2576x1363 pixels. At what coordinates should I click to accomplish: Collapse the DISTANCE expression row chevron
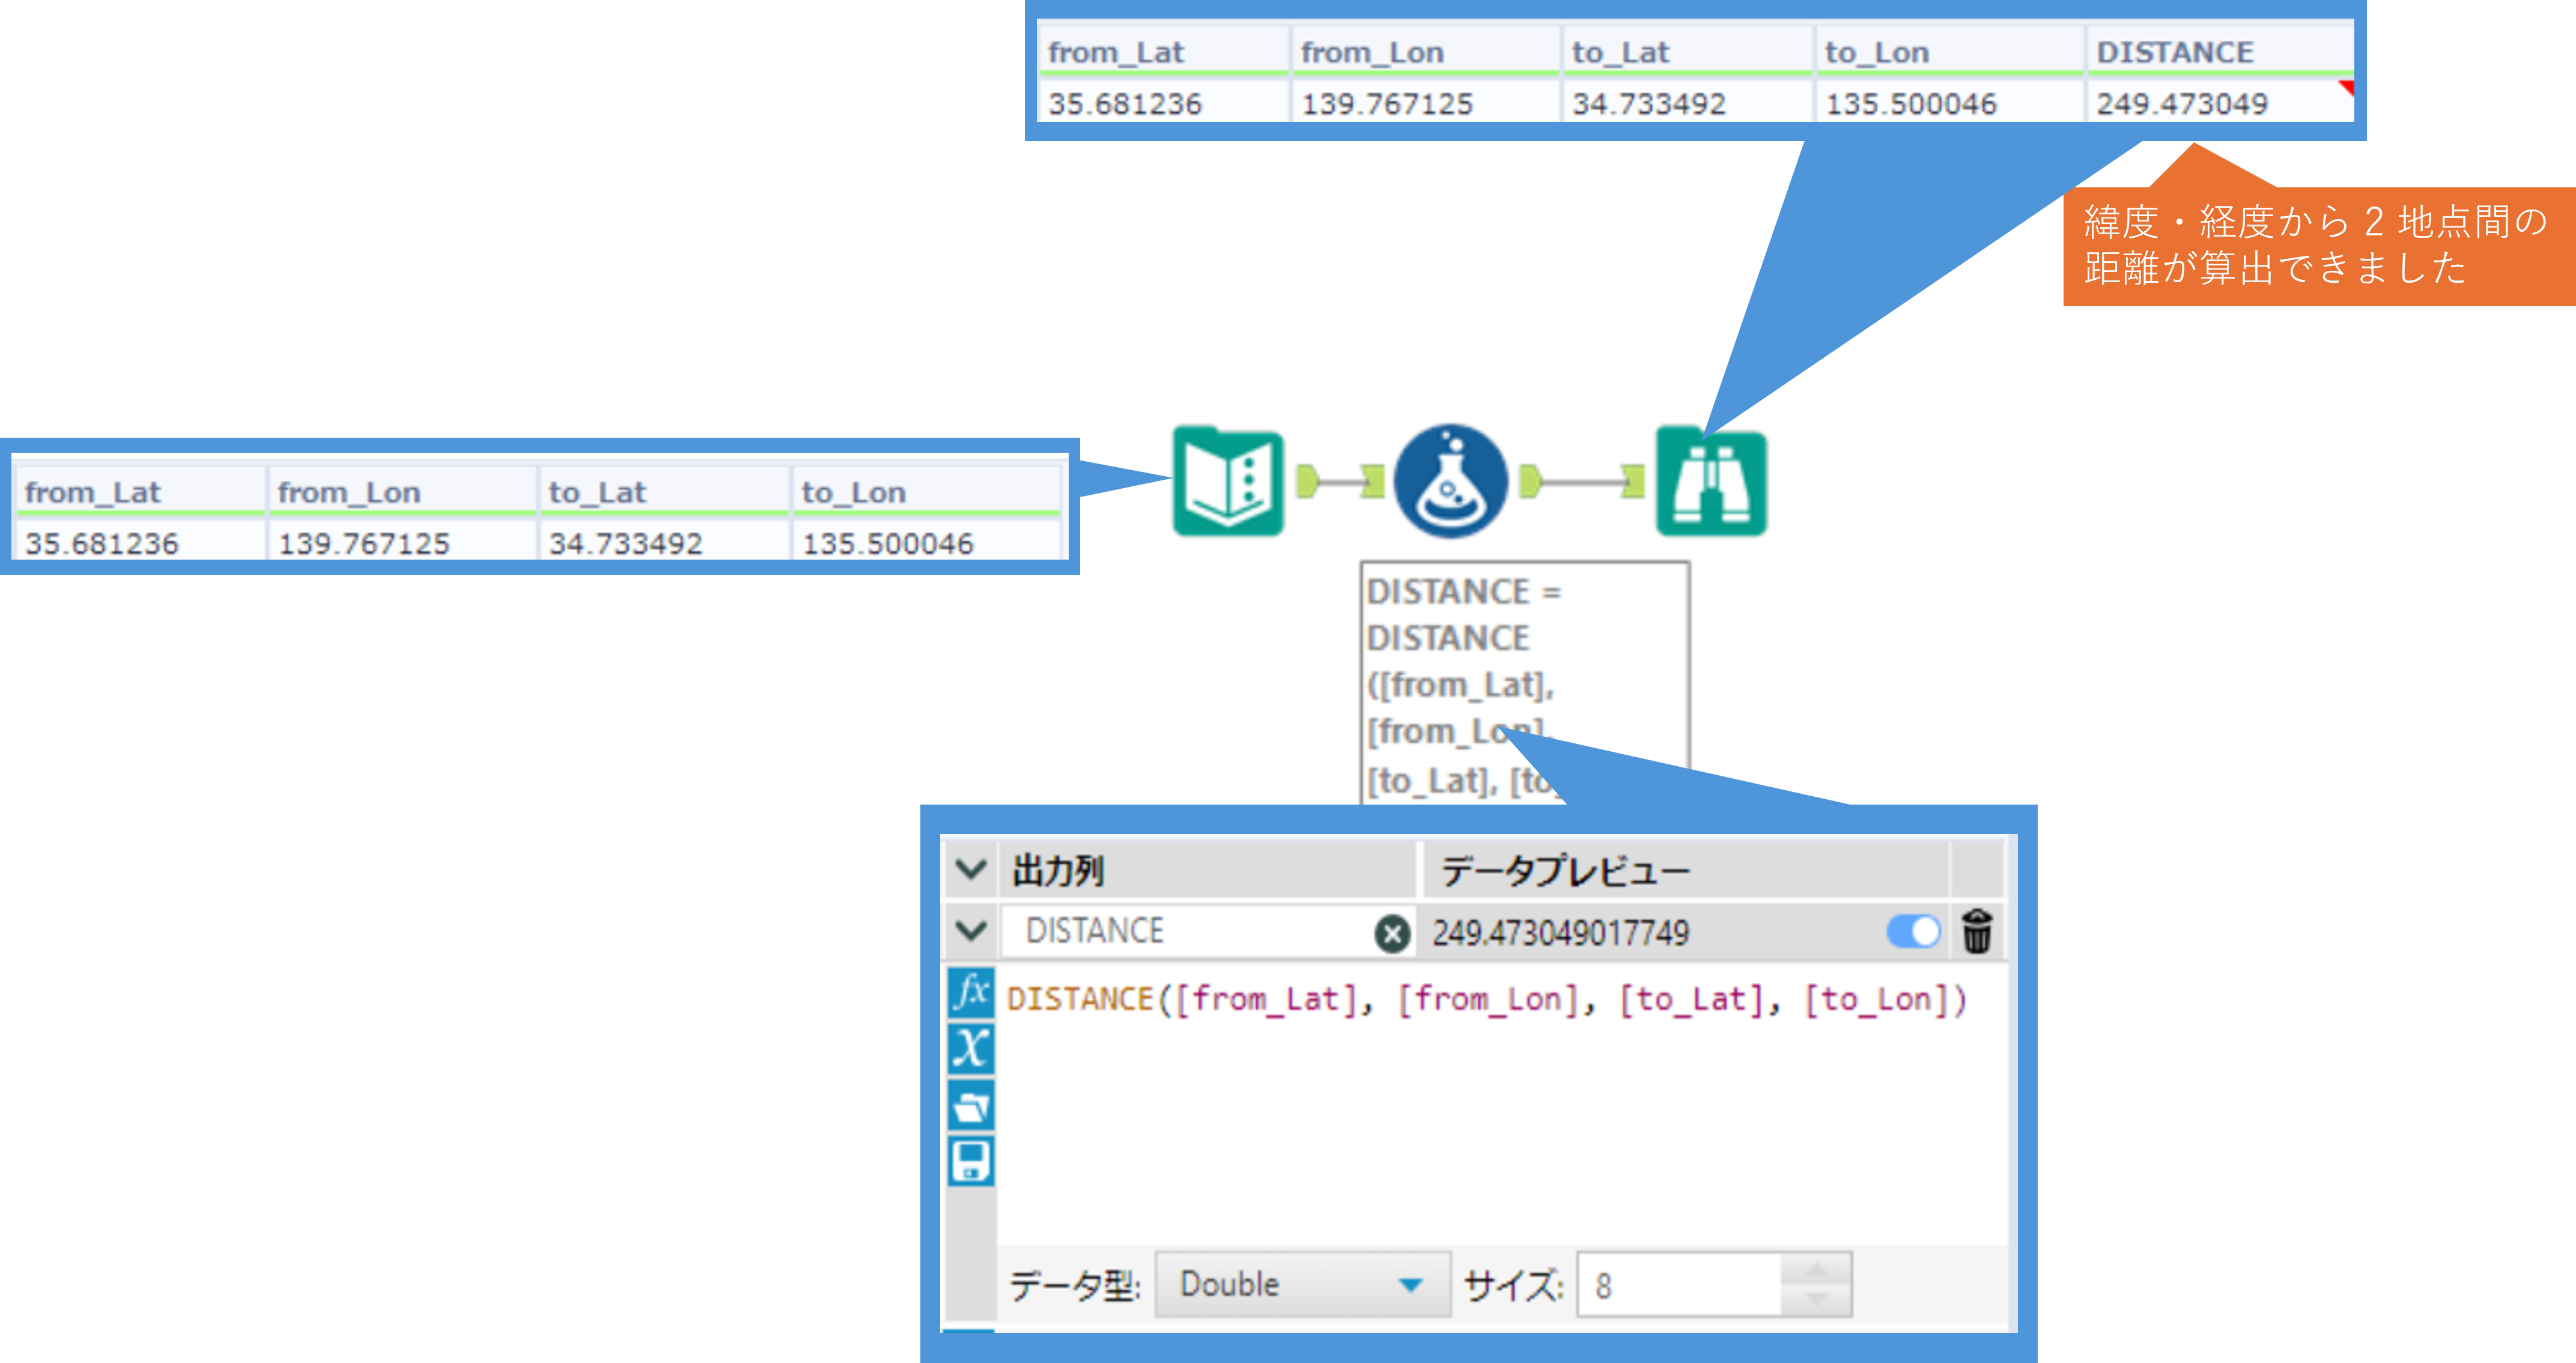click(971, 931)
